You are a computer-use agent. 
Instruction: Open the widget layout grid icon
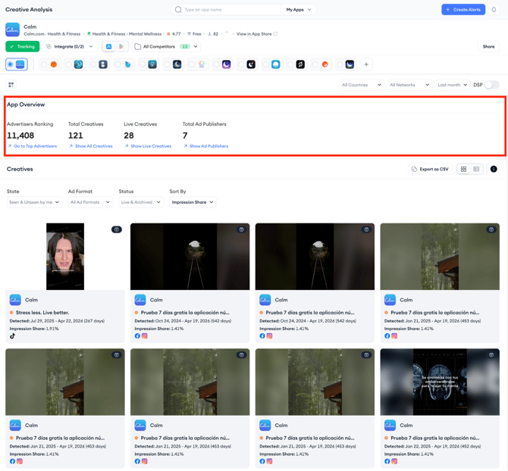[x=11, y=85]
